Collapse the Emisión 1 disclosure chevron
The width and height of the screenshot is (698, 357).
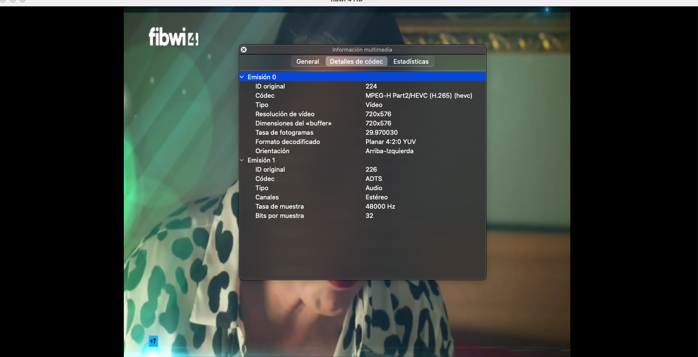(242, 160)
